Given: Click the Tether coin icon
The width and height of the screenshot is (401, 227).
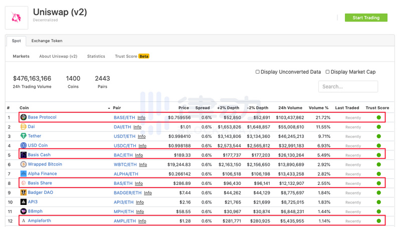Looking at the screenshot, I should (24, 136).
